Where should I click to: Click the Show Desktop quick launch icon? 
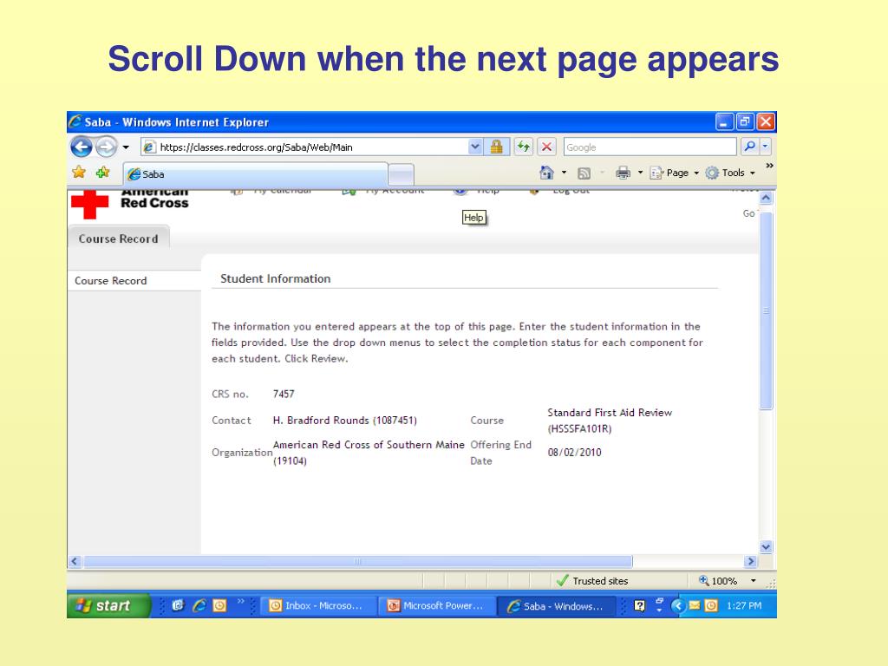click(178, 605)
